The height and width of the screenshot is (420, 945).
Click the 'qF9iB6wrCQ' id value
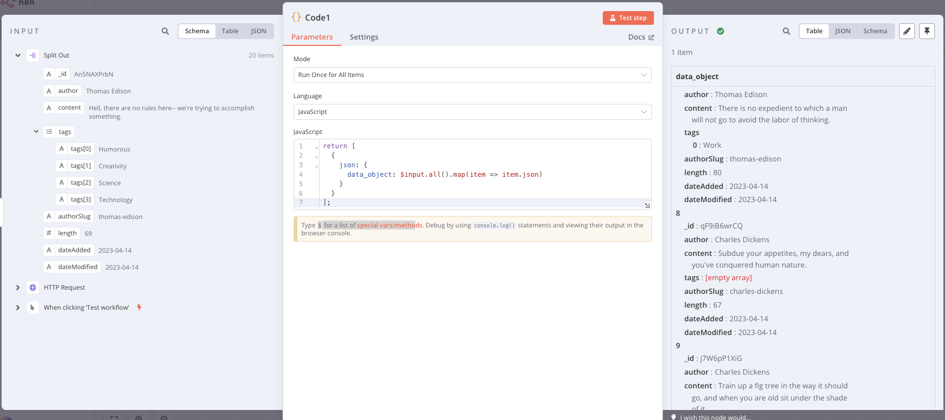point(722,226)
